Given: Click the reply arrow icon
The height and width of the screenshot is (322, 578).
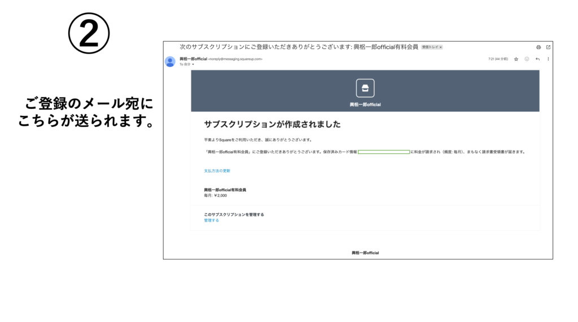Looking at the screenshot, I should click(x=537, y=59).
